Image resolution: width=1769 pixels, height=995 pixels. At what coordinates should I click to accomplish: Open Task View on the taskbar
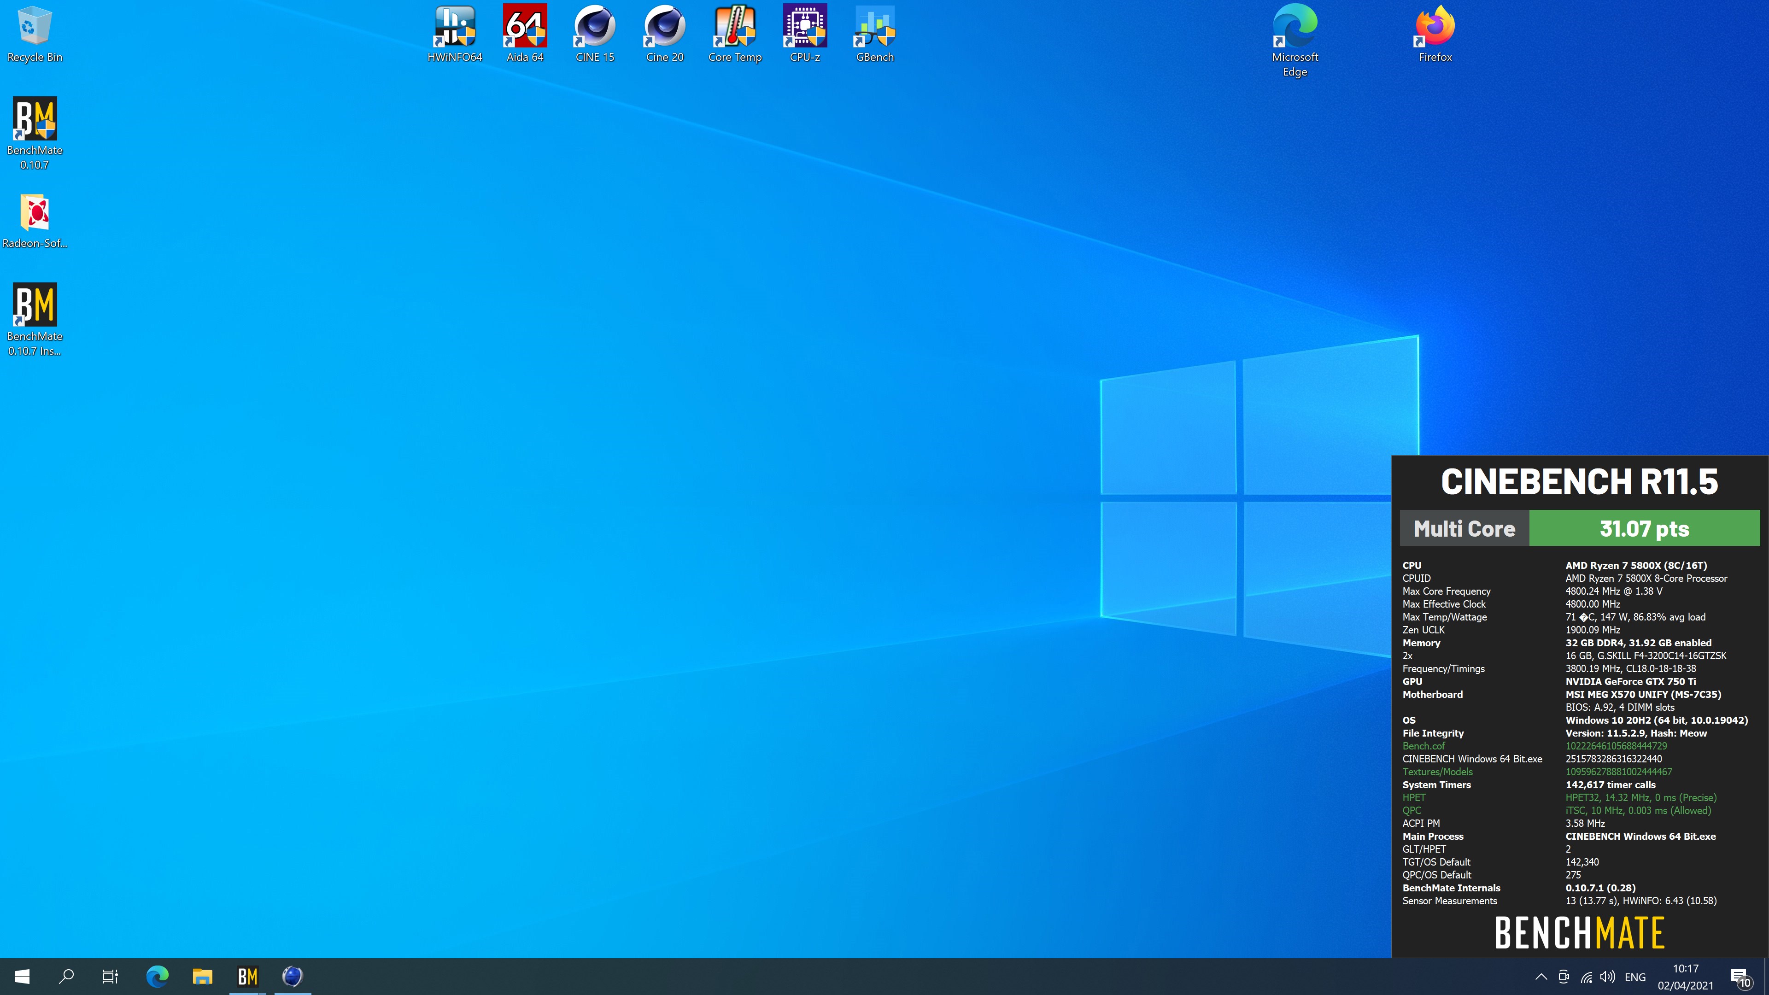[x=111, y=976]
